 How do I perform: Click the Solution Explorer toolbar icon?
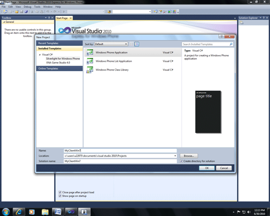click(156, 12)
